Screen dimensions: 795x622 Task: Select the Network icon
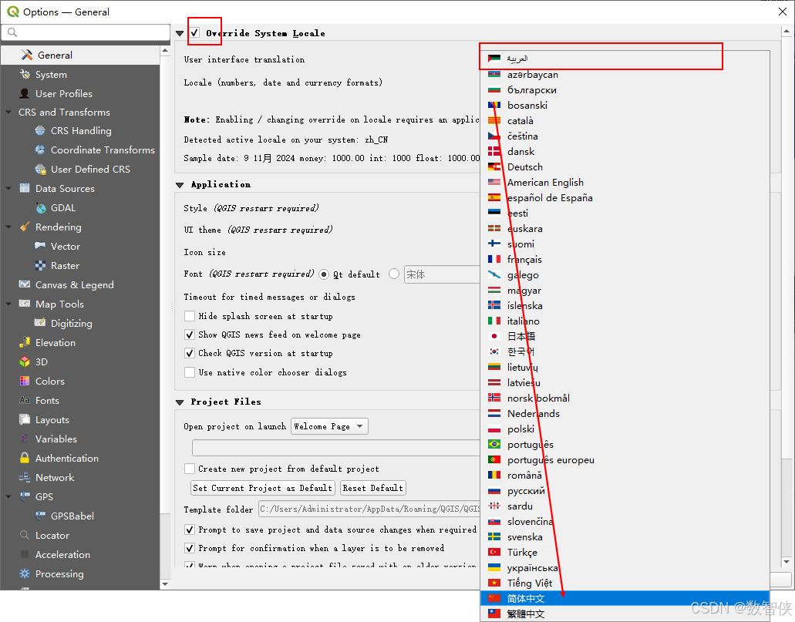(25, 477)
